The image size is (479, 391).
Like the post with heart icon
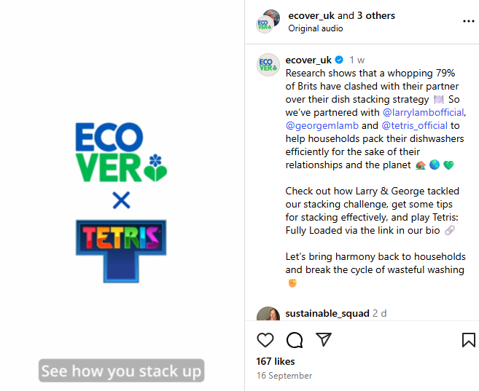[265, 340]
